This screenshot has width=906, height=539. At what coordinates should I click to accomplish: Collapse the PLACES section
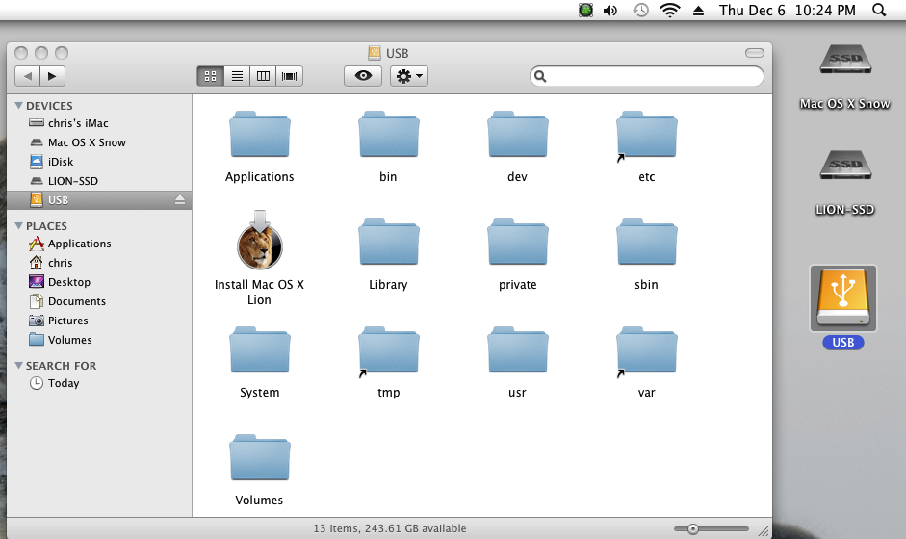click(18, 226)
